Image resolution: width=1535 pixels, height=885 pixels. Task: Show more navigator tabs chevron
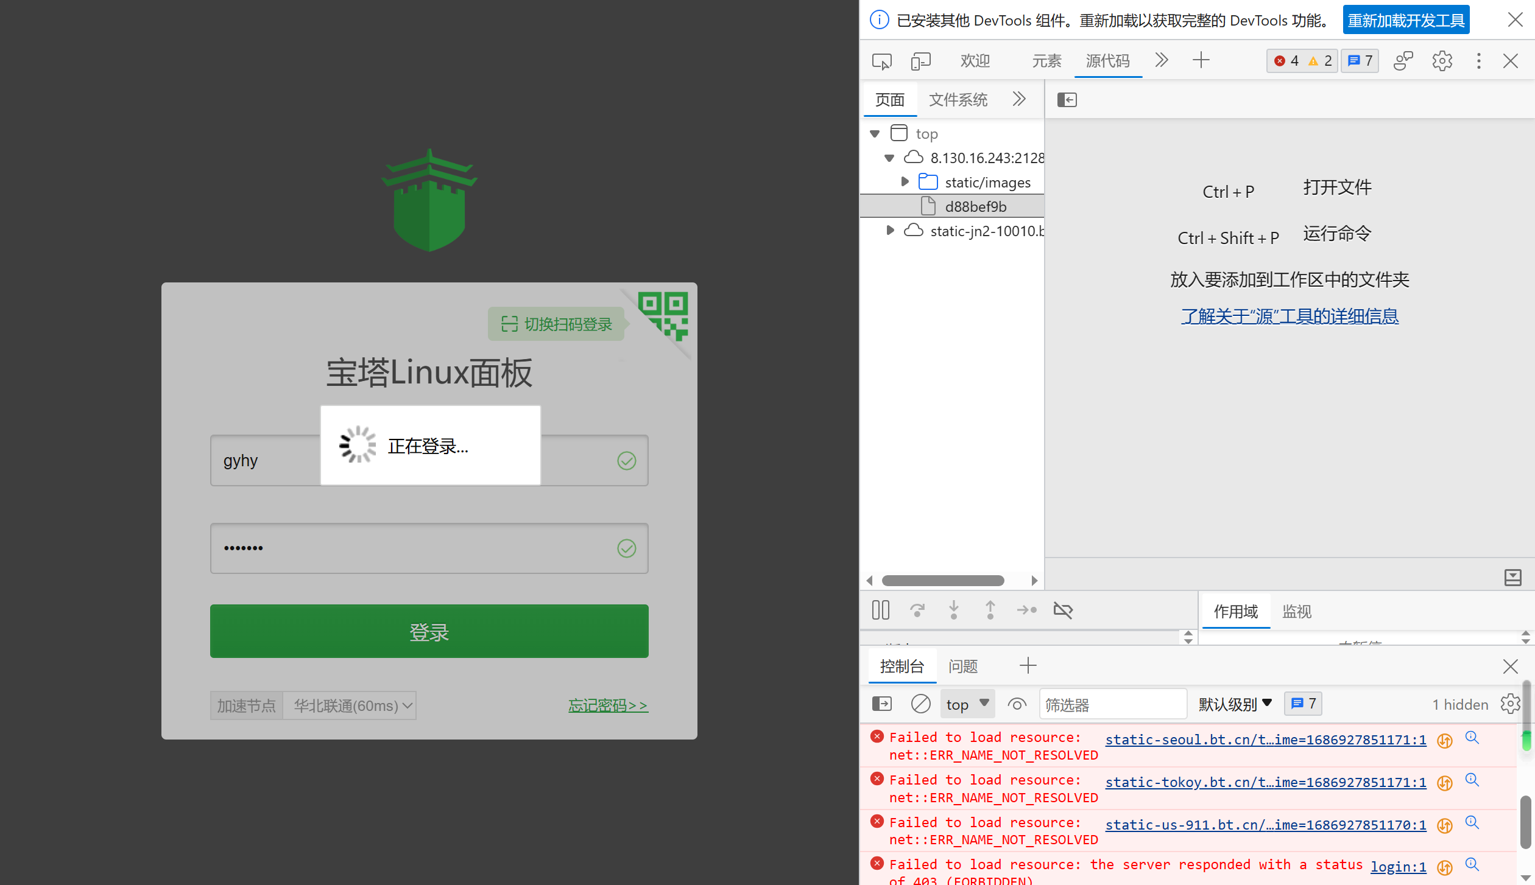coord(1019,99)
